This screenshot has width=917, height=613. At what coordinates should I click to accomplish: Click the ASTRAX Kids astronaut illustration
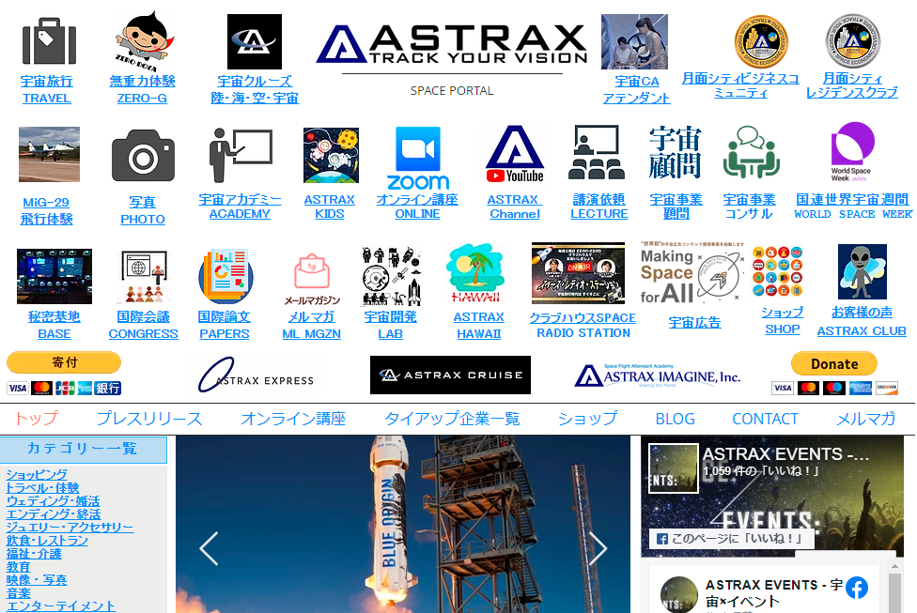(331, 156)
